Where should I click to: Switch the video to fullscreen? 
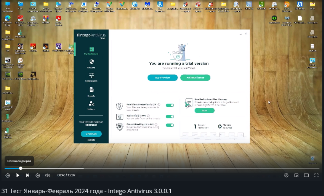coord(316,175)
